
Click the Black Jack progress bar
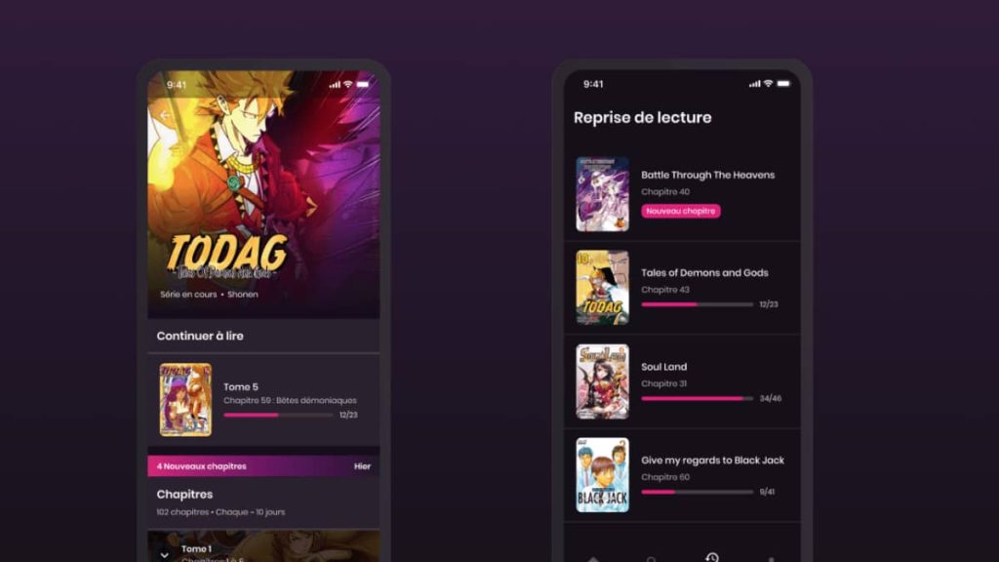pos(697,492)
